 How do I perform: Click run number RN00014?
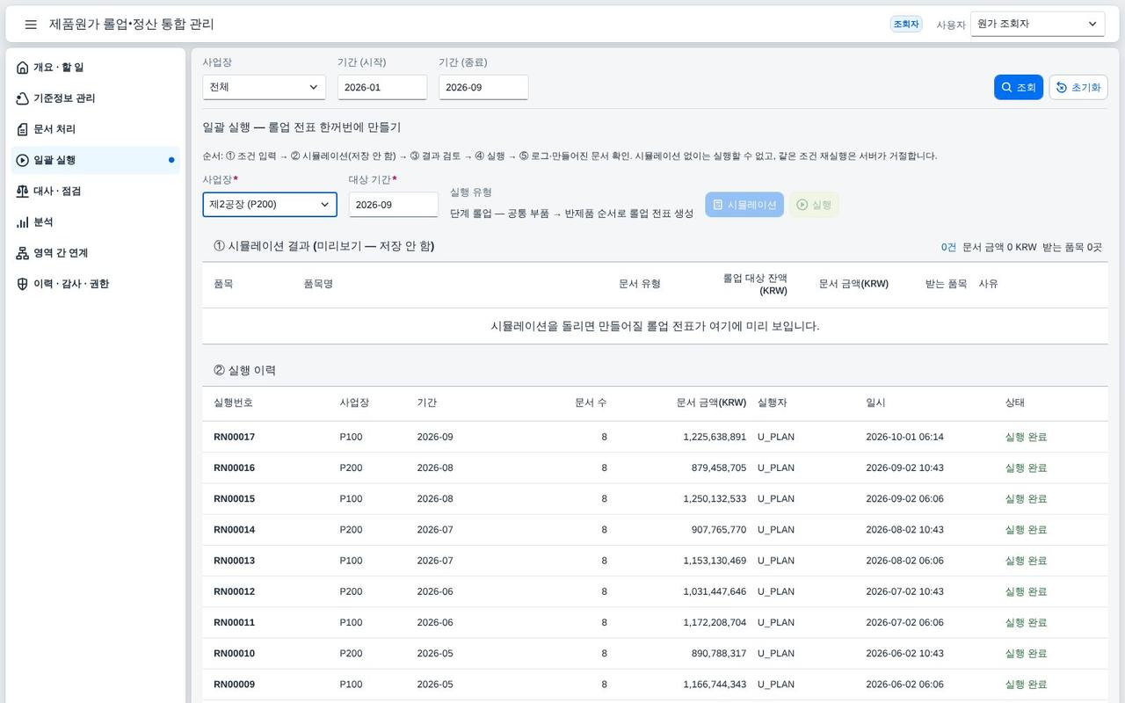[x=234, y=530]
